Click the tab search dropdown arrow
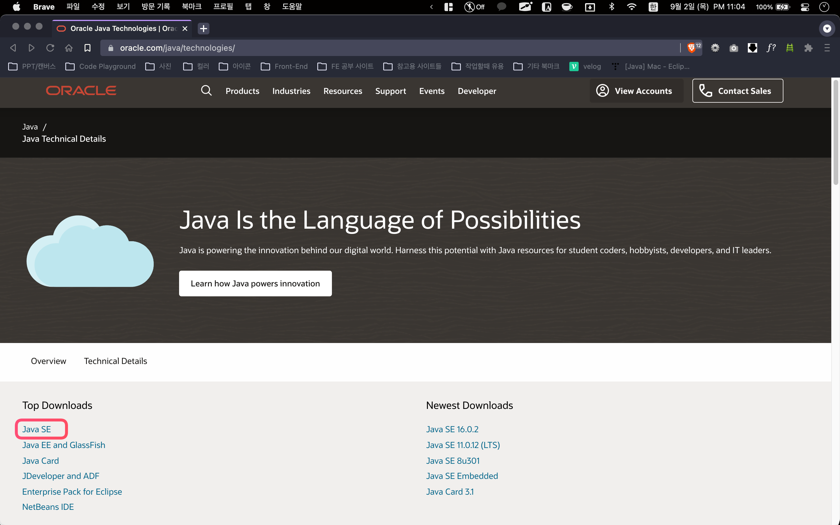This screenshot has width=840, height=525. coord(827,29)
